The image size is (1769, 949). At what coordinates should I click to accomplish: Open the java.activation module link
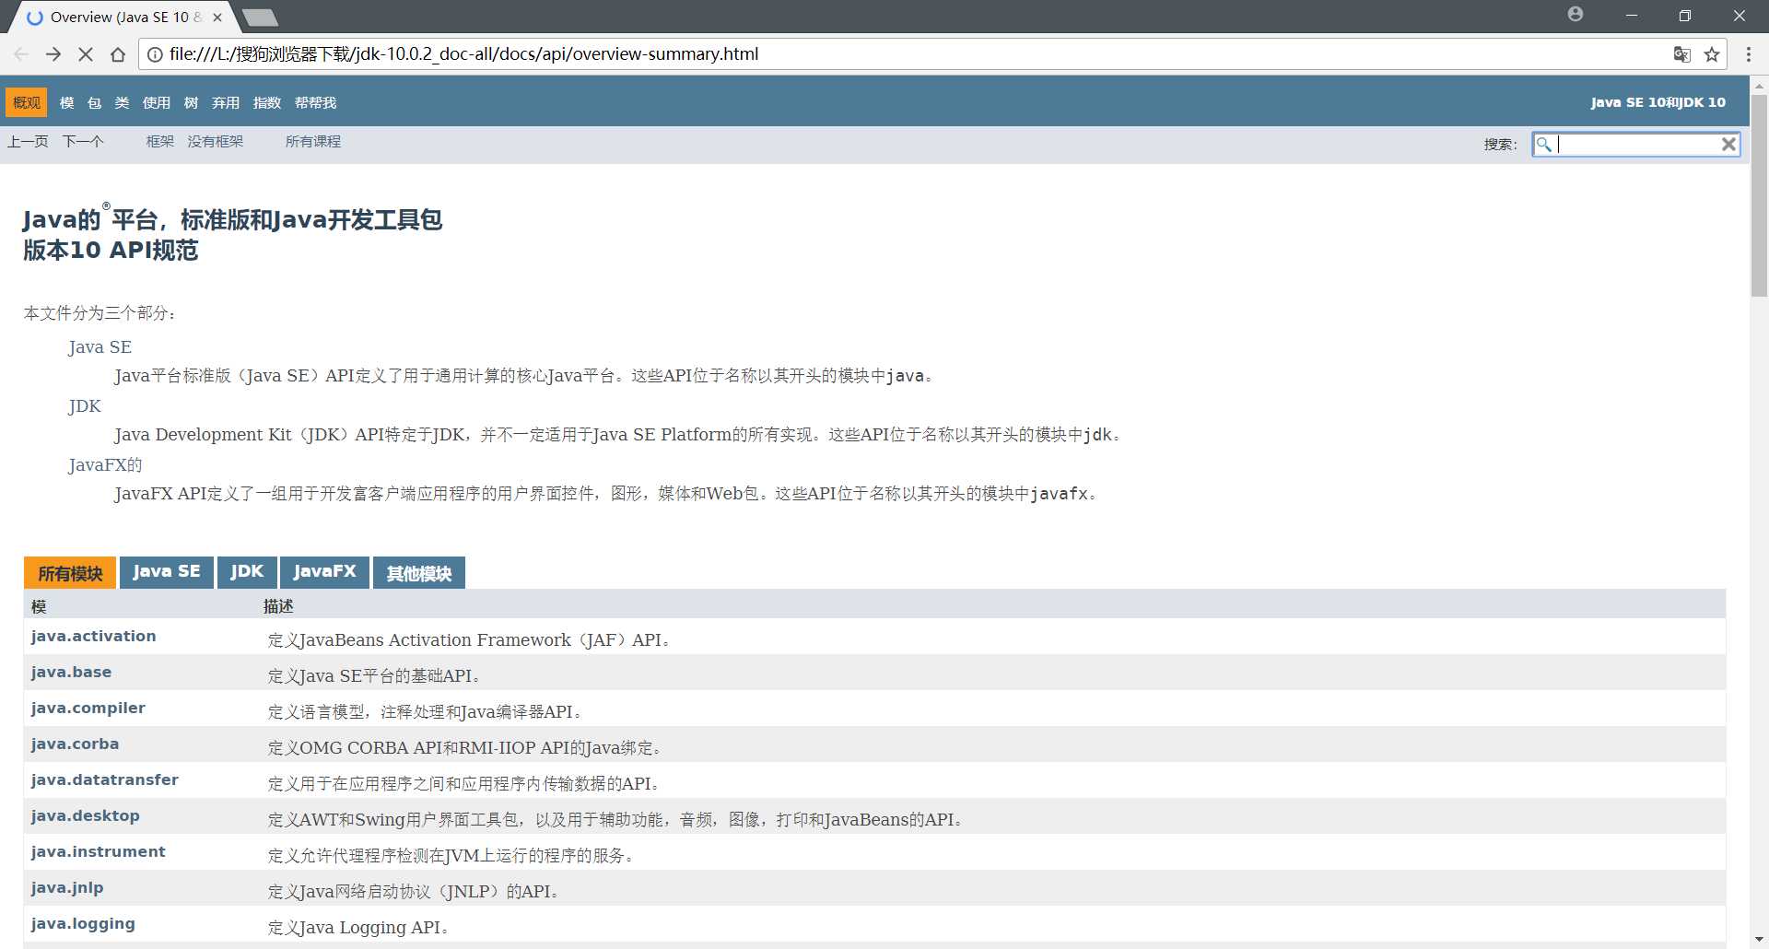(x=93, y=636)
